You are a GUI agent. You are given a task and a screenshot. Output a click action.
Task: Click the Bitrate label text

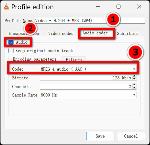[20, 78]
